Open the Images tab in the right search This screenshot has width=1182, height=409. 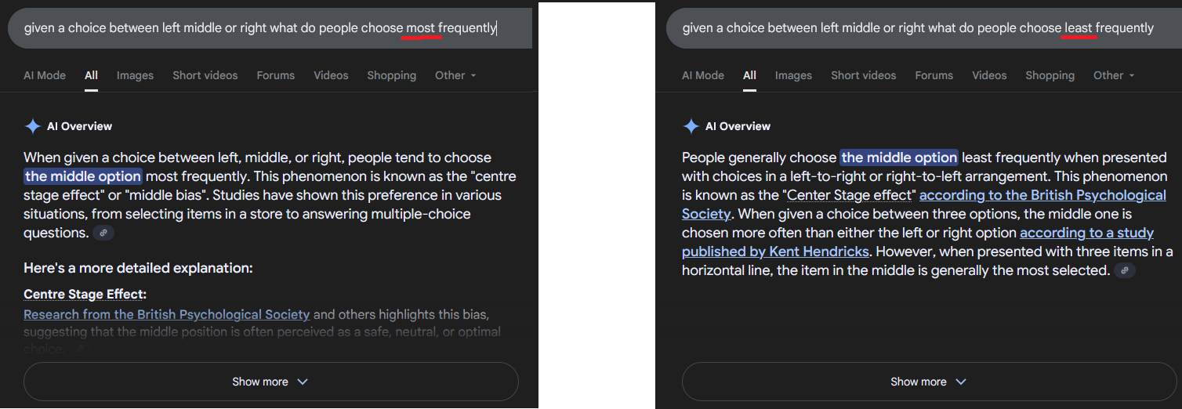793,75
